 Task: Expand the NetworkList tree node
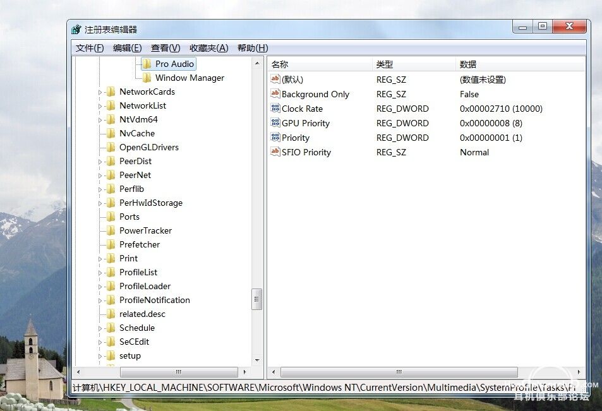pos(100,106)
